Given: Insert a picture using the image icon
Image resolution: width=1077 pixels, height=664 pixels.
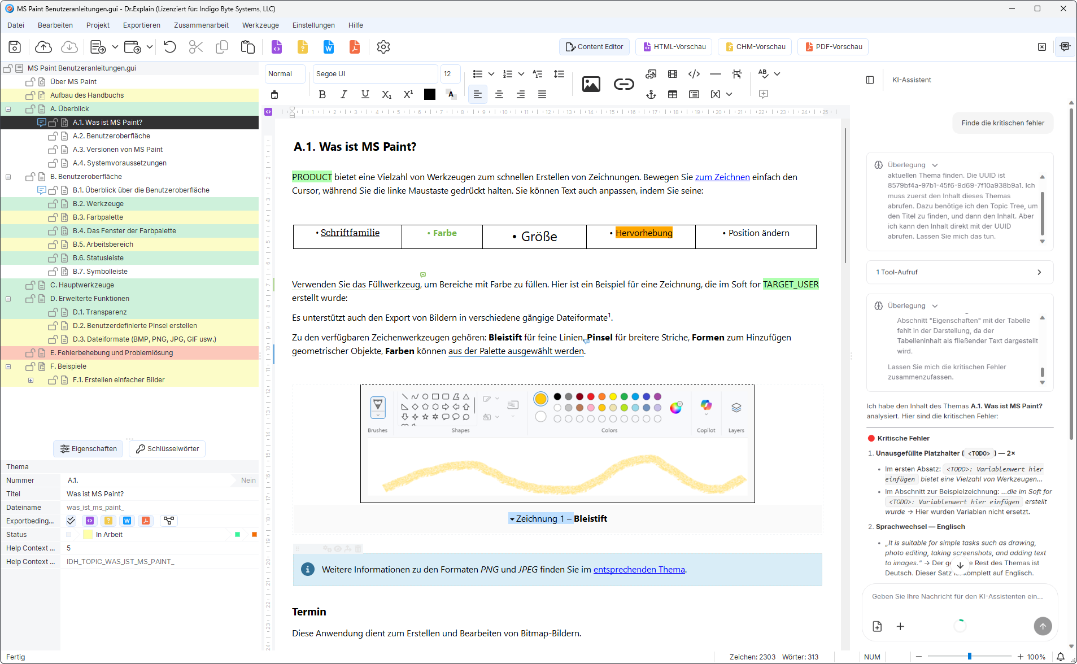Looking at the screenshot, I should pyautogui.click(x=591, y=84).
